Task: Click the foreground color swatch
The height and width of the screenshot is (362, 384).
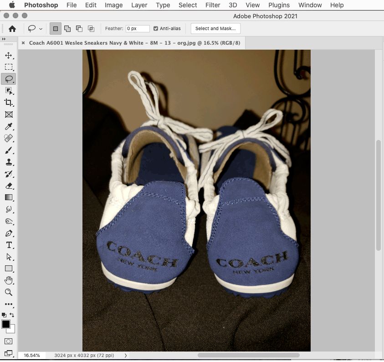Action: click(x=5, y=324)
